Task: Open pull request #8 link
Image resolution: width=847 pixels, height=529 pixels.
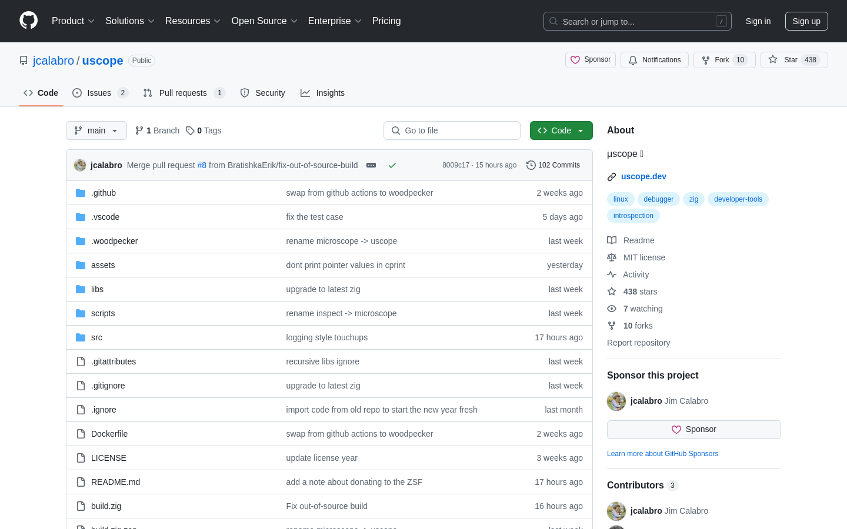Action: [202, 165]
